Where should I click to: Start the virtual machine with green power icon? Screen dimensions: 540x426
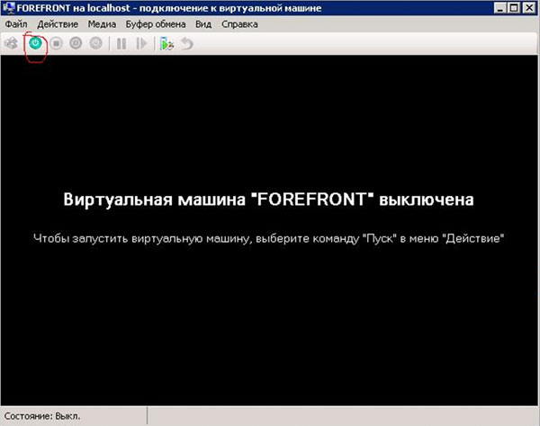coord(35,43)
